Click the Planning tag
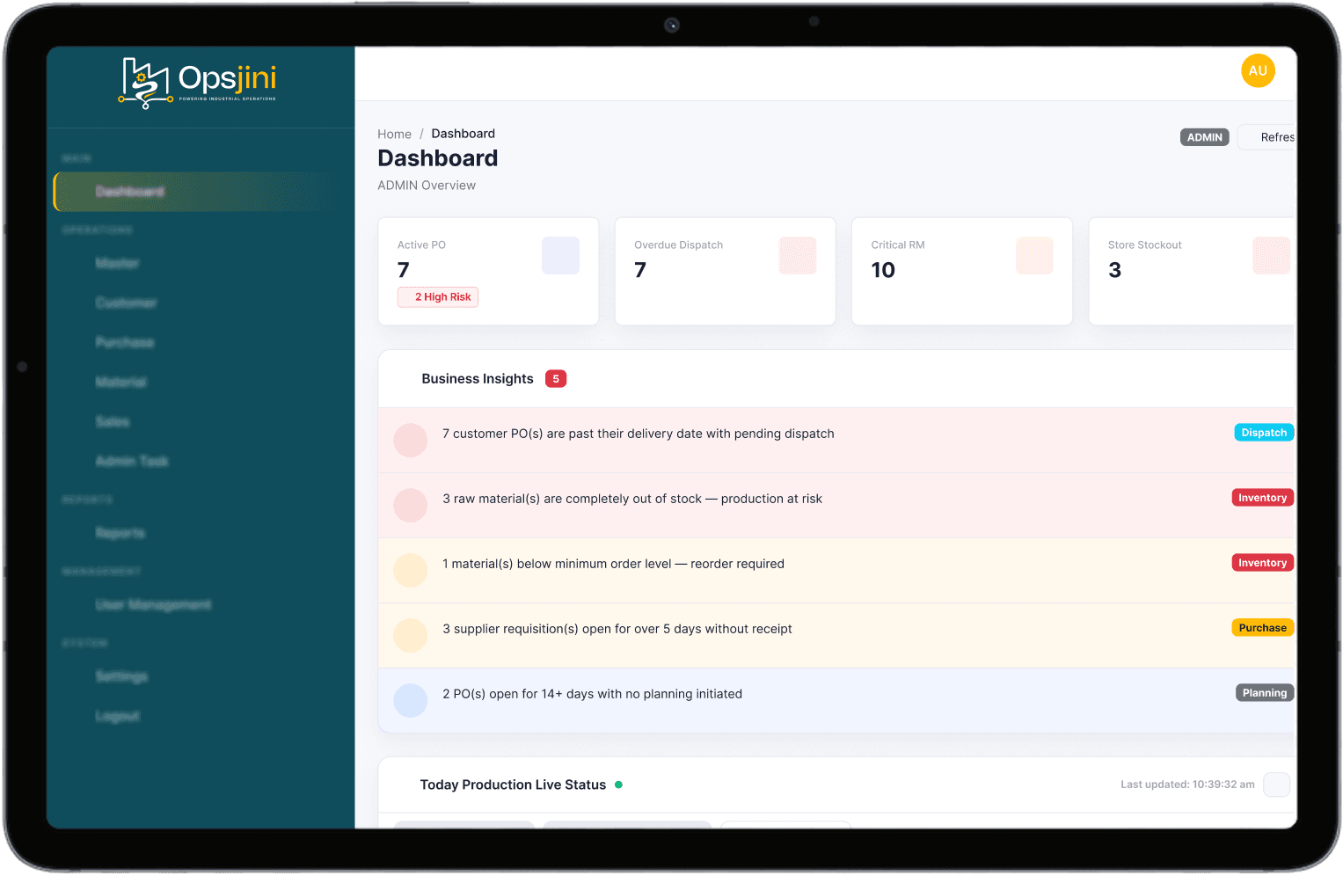The image size is (1343, 876). coord(1265,693)
